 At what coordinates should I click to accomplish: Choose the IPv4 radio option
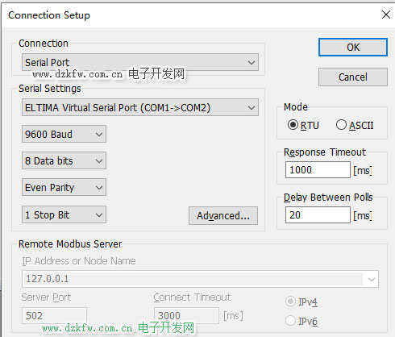coord(290,302)
